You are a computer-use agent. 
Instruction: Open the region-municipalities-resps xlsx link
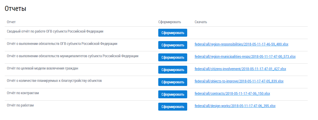click(x=245, y=57)
